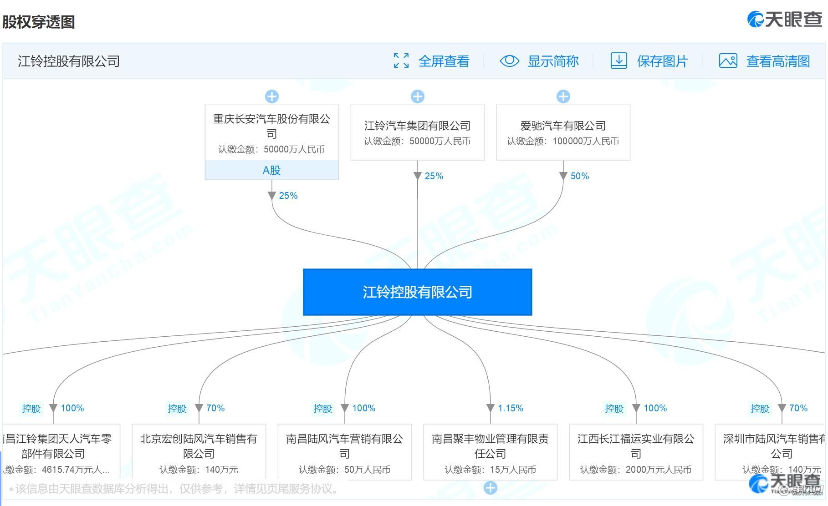
Task: Click the 显示简称 label
Action: (553, 61)
